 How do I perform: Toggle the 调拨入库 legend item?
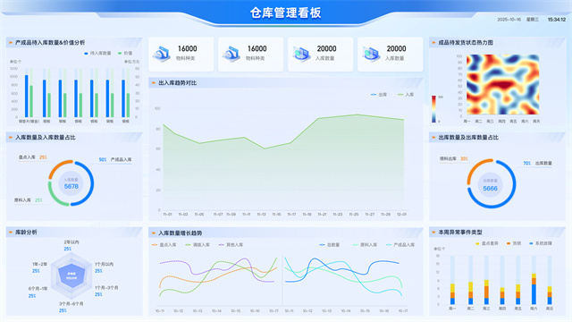[198, 244]
